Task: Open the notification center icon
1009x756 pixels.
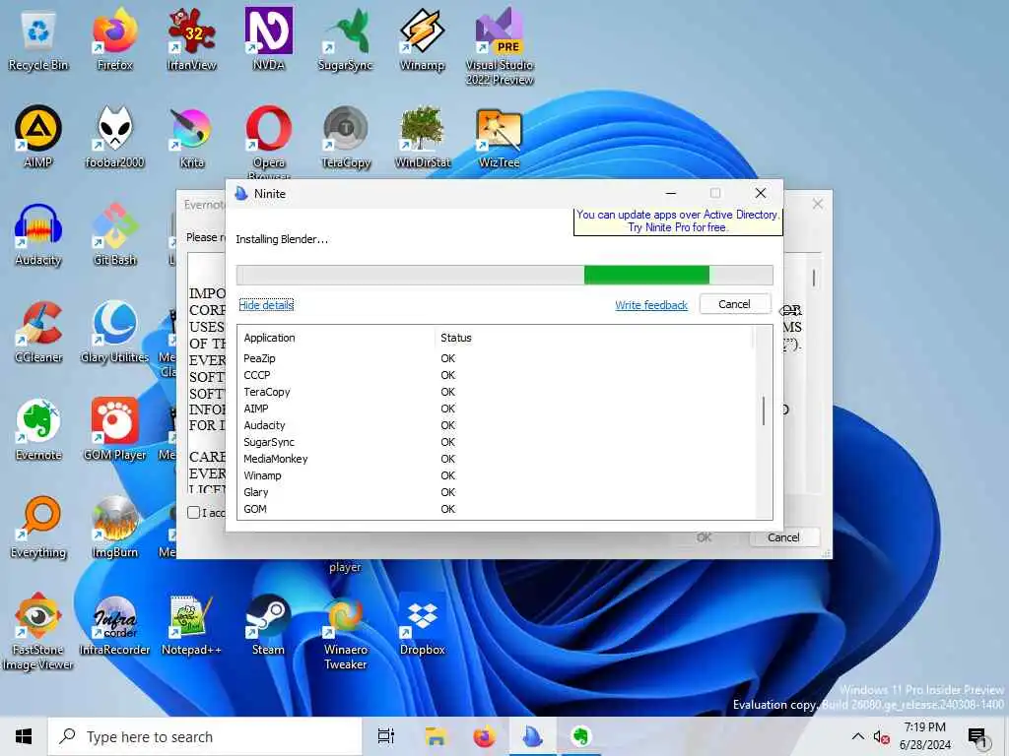Action: point(977,737)
